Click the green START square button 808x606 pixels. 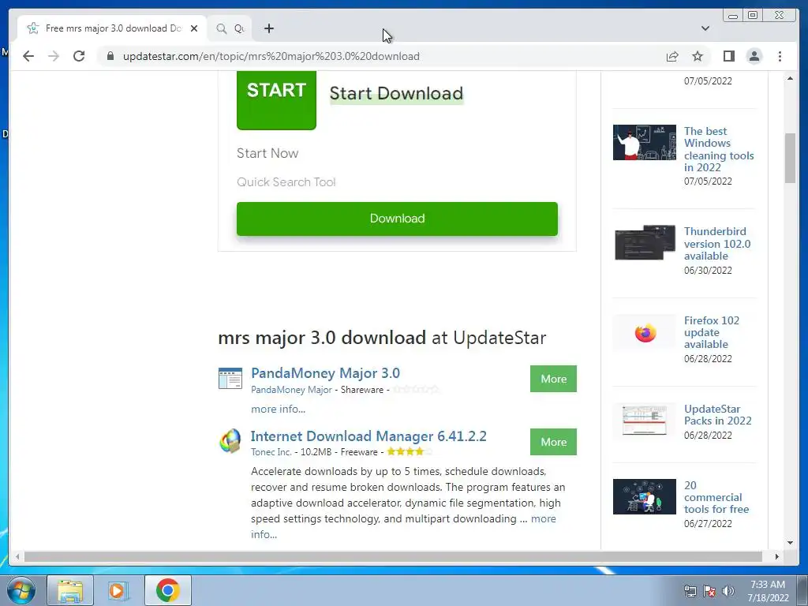tap(276, 100)
